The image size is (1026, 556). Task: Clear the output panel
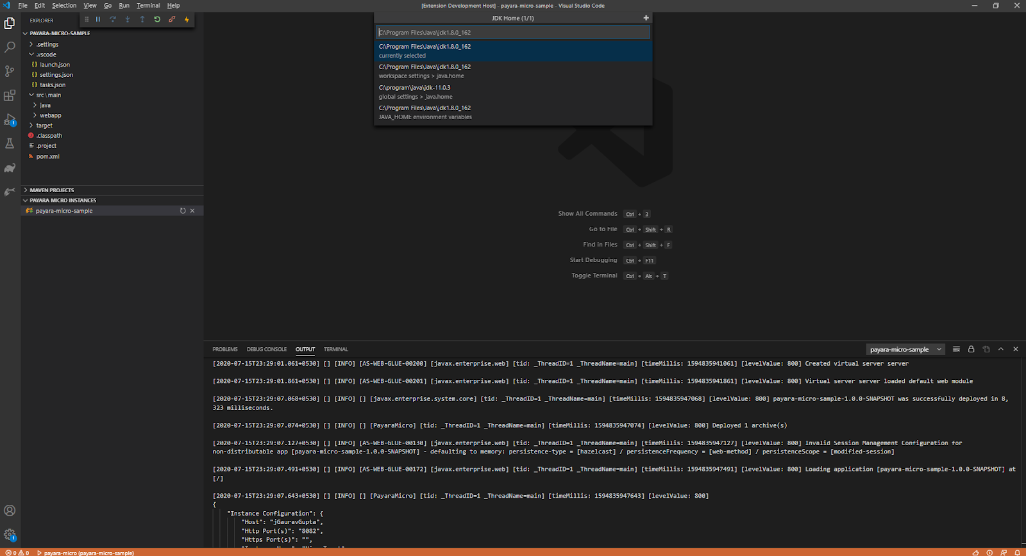[x=956, y=349]
